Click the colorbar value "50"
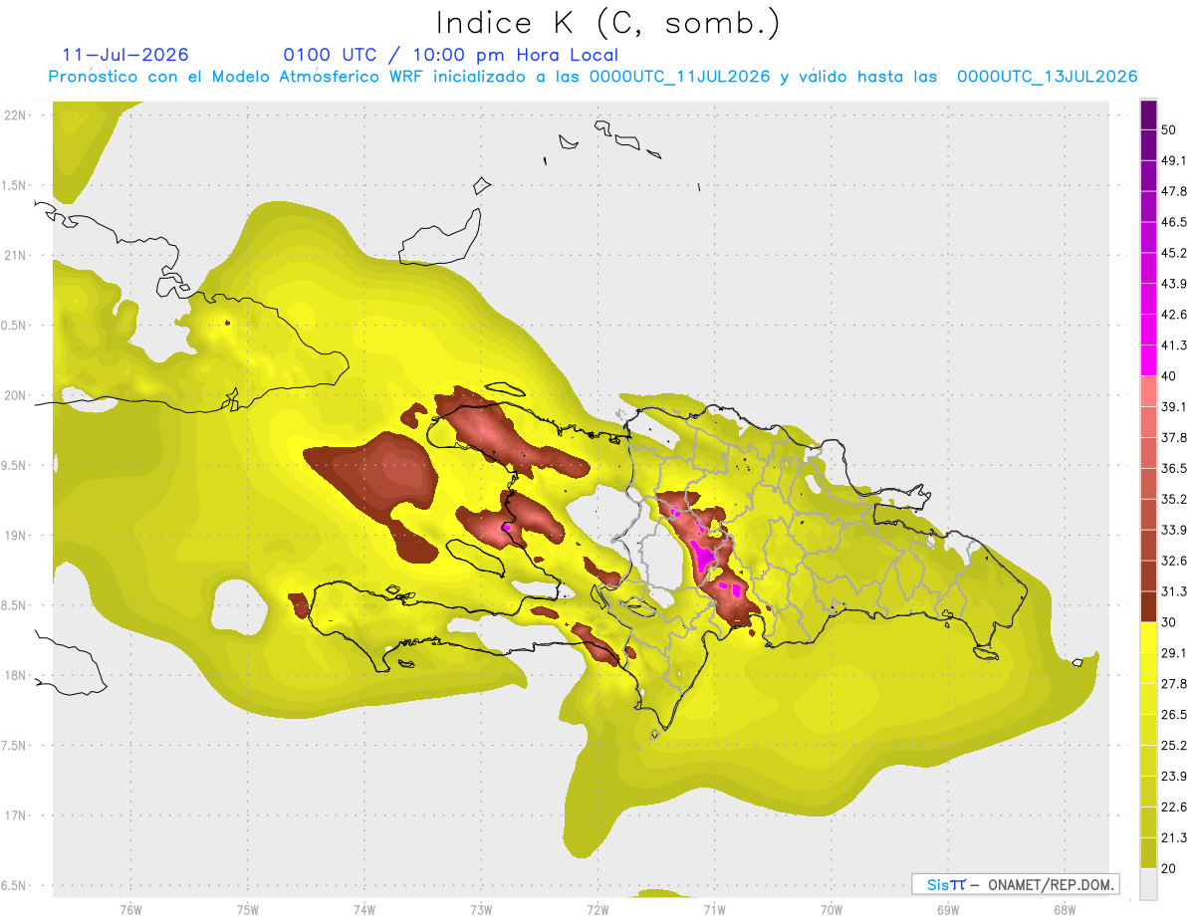Screen dimensions: 1195x923 coord(1171,129)
